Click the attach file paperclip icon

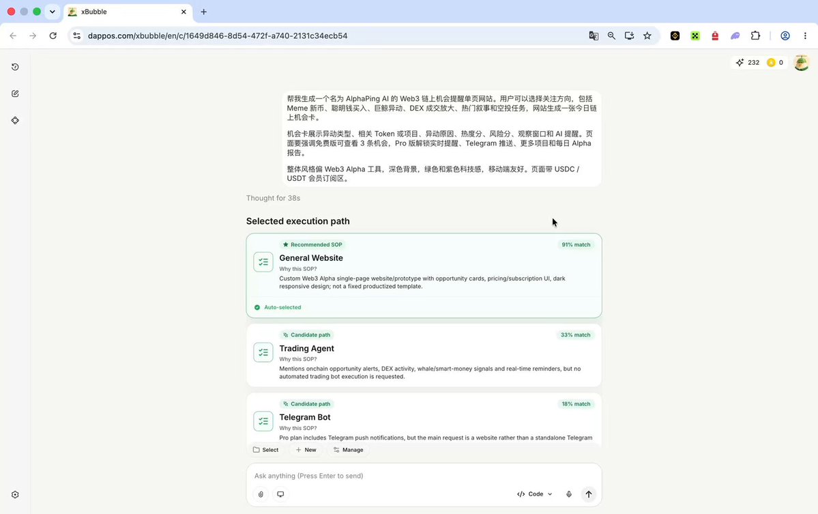click(261, 494)
